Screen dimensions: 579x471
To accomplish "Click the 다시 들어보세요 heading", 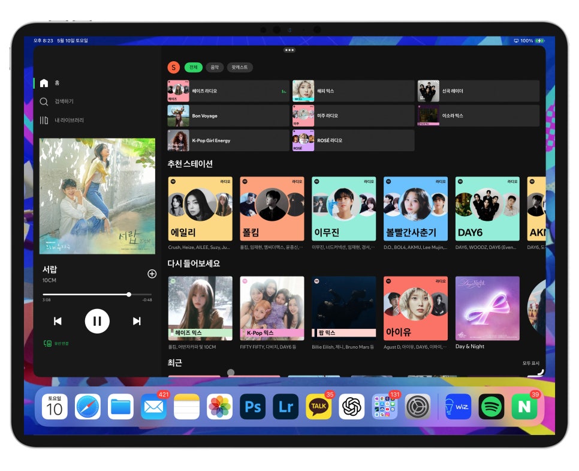I will (x=194, y=263).
